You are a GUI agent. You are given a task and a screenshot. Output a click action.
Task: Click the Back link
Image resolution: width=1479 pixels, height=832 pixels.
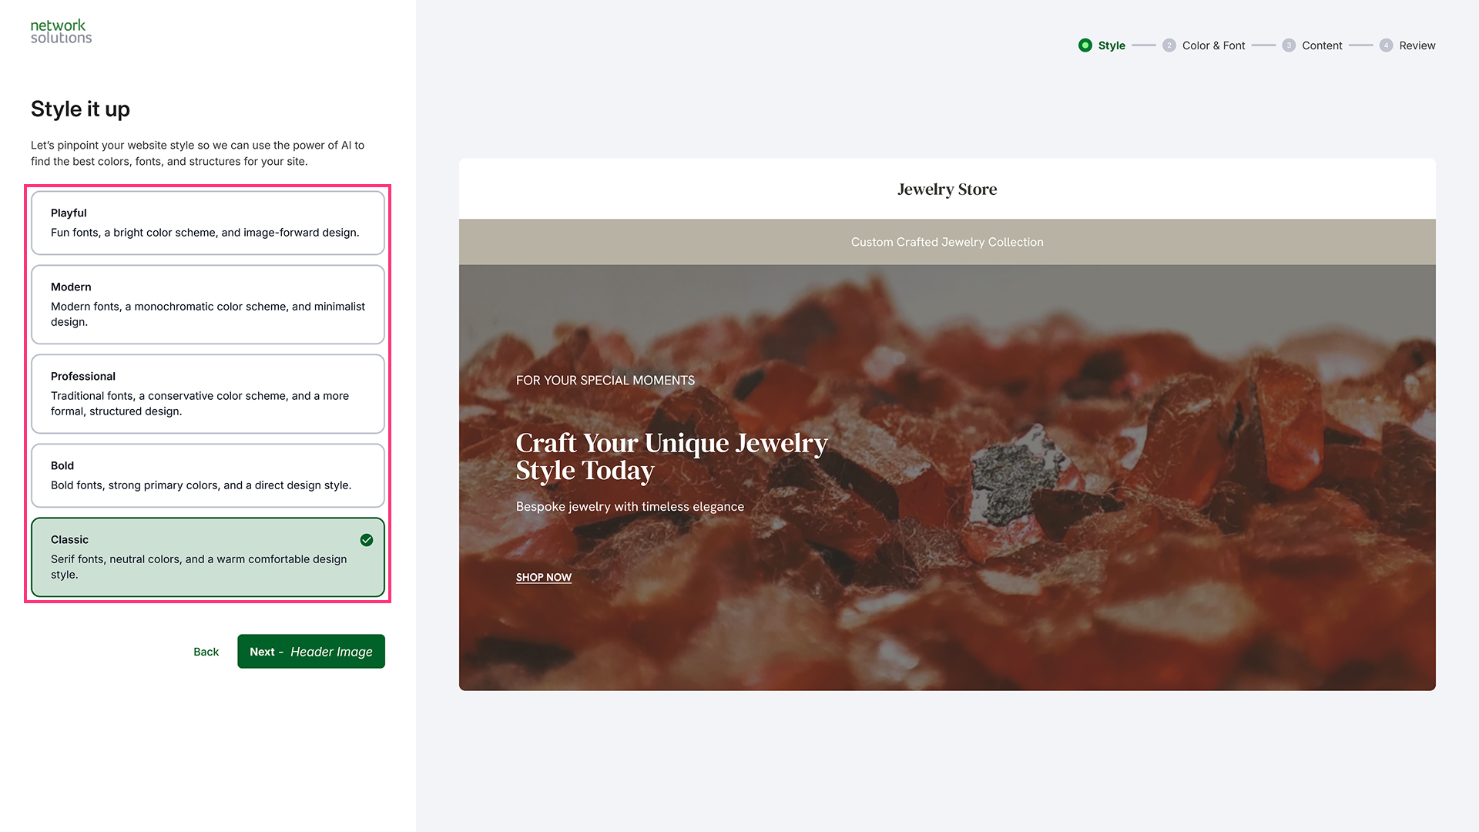[x=206, y=652]
